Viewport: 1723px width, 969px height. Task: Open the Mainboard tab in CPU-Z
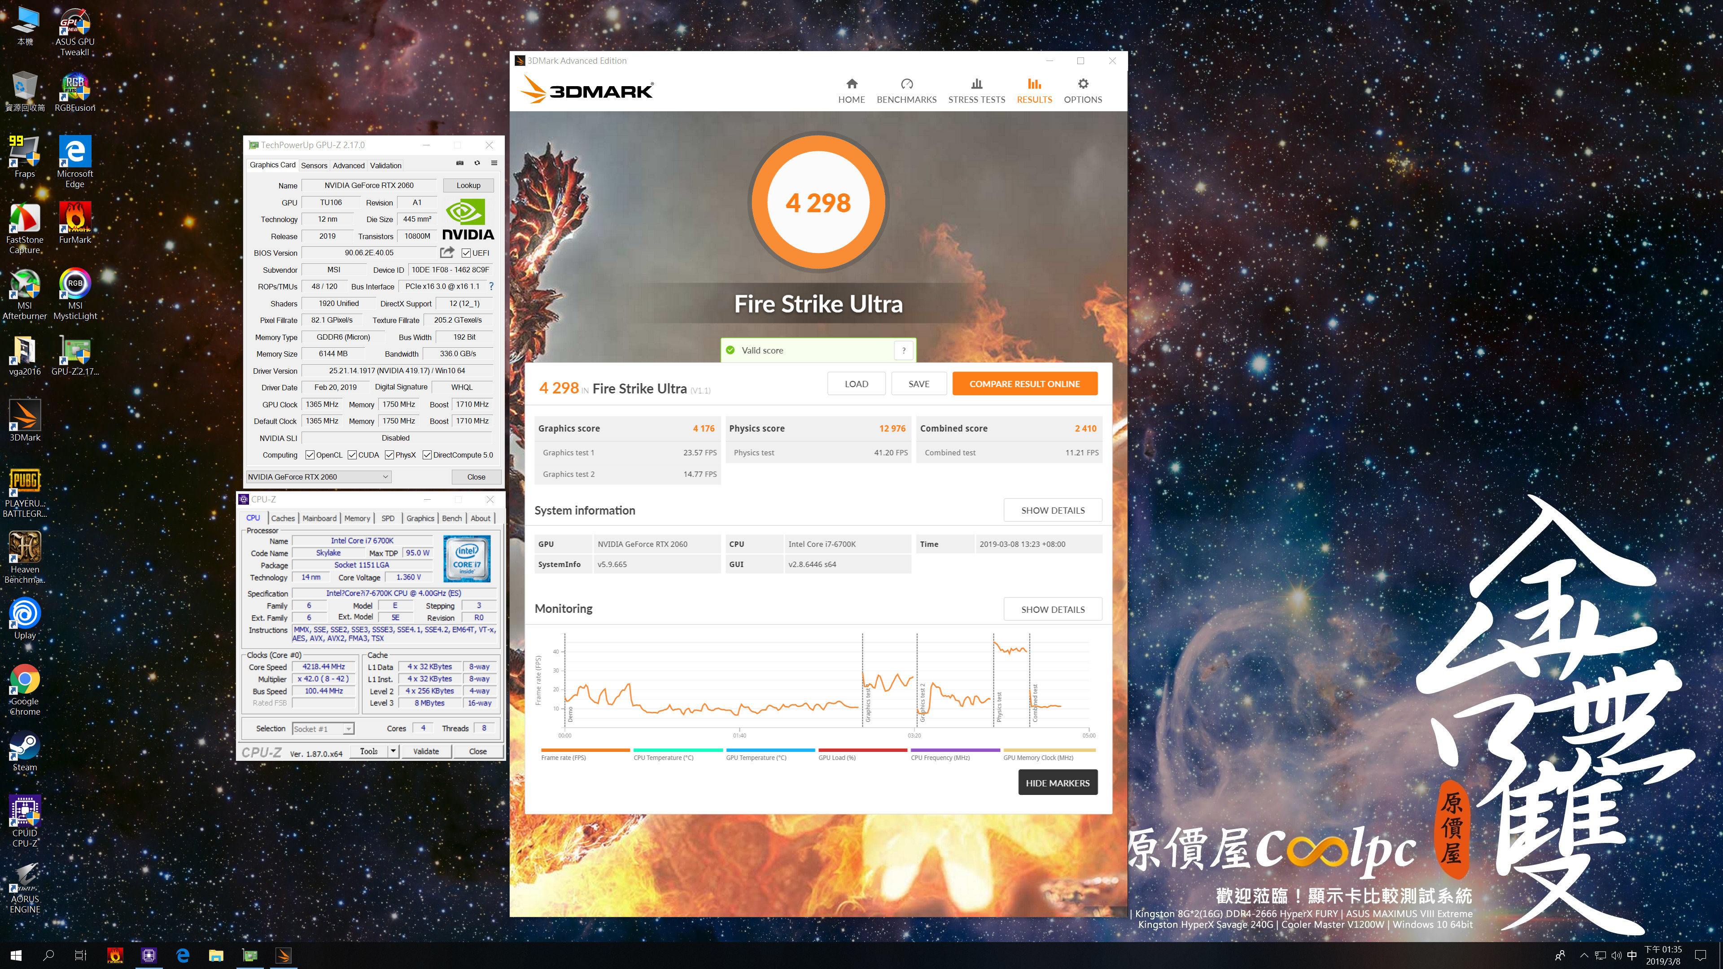click(319, 518)
